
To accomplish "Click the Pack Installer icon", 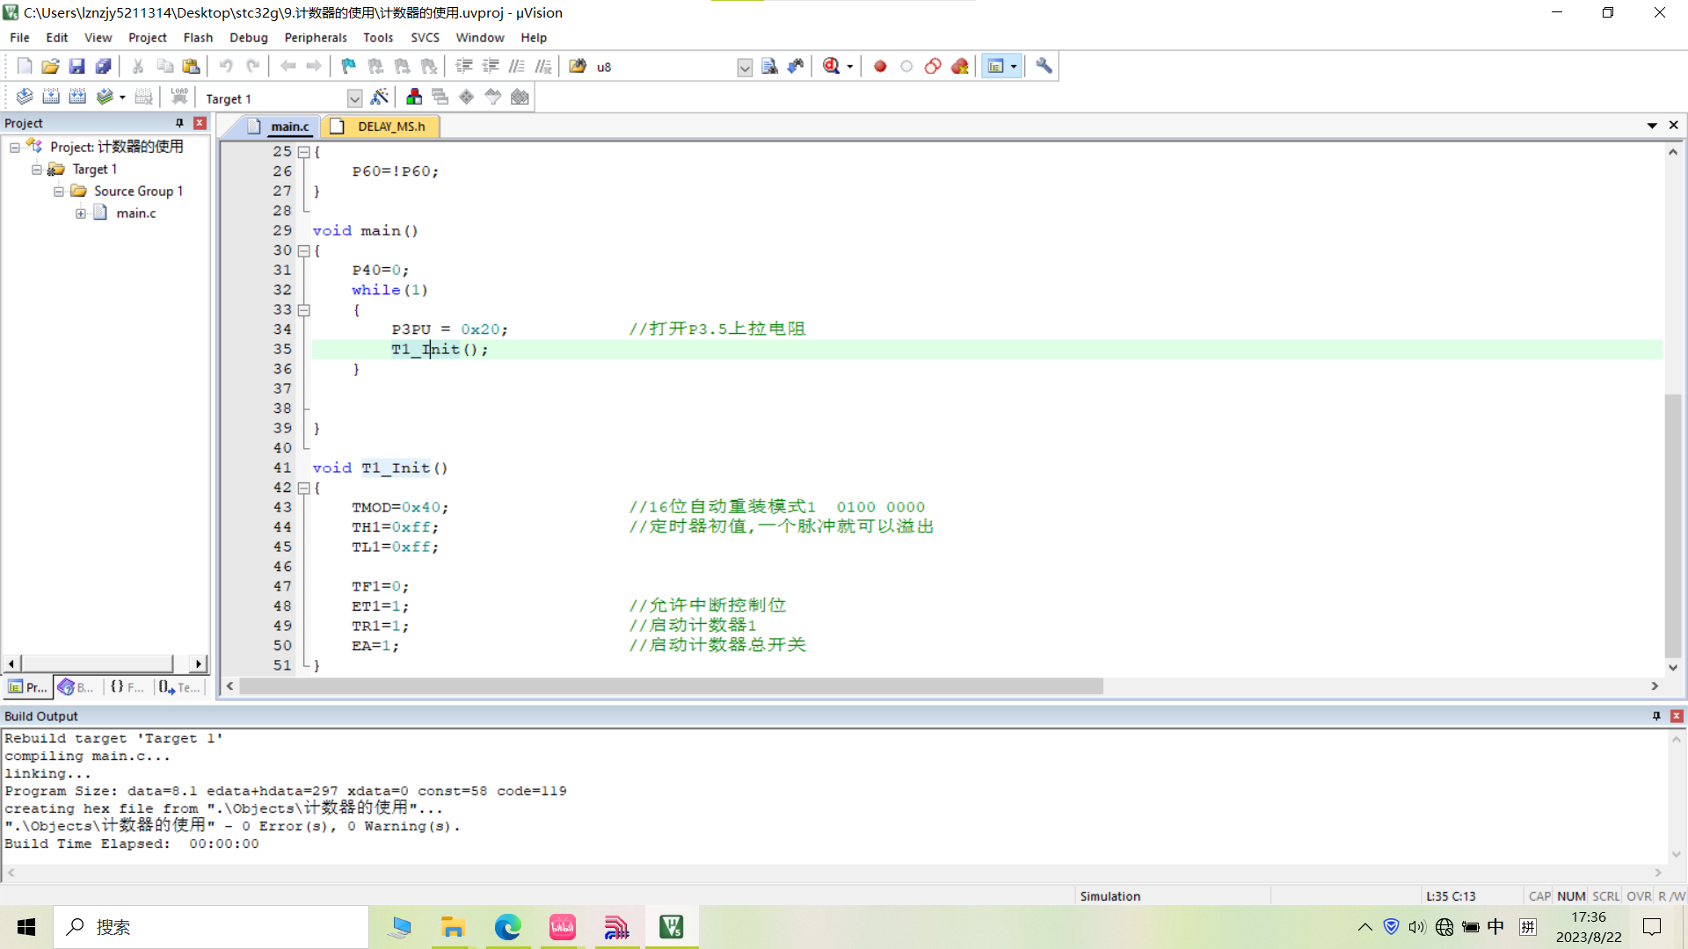I will tap(520, 97).
